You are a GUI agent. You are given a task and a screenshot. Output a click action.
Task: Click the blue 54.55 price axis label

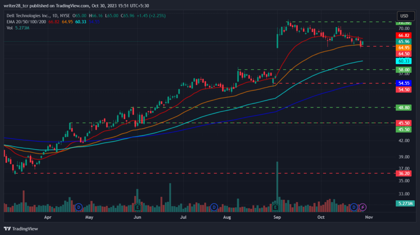point(404,84)
